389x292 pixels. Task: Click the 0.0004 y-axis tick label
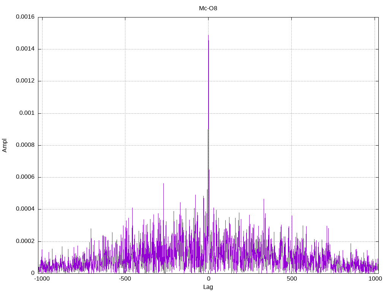pyautogui.click(x=25, y=209)
